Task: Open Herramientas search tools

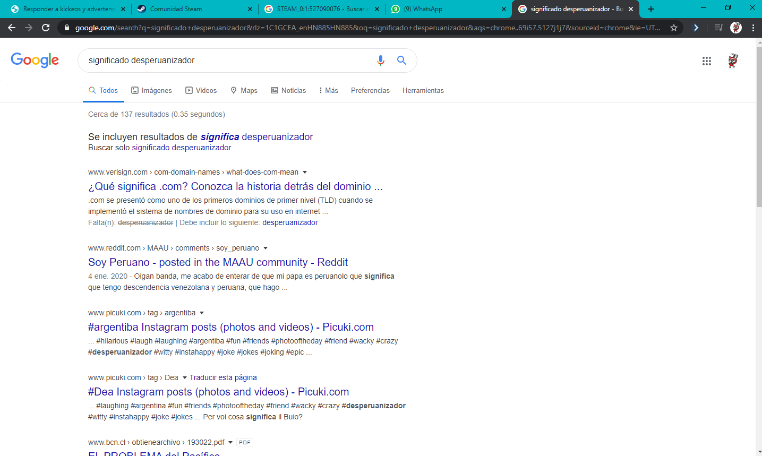Action: point(423,90)
